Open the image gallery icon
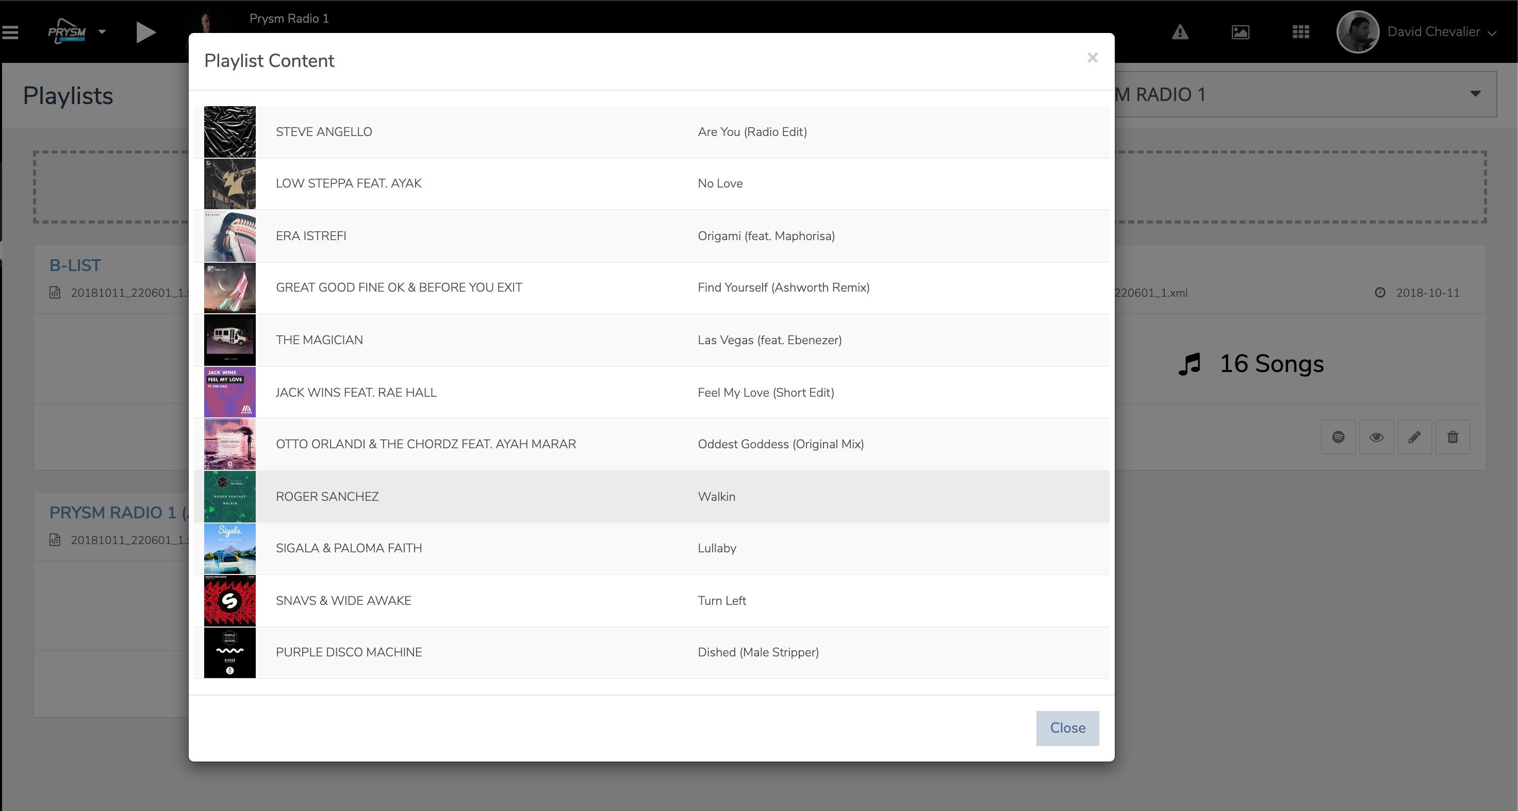This screenshot has height=811, width=1518. click(1241, 32)
